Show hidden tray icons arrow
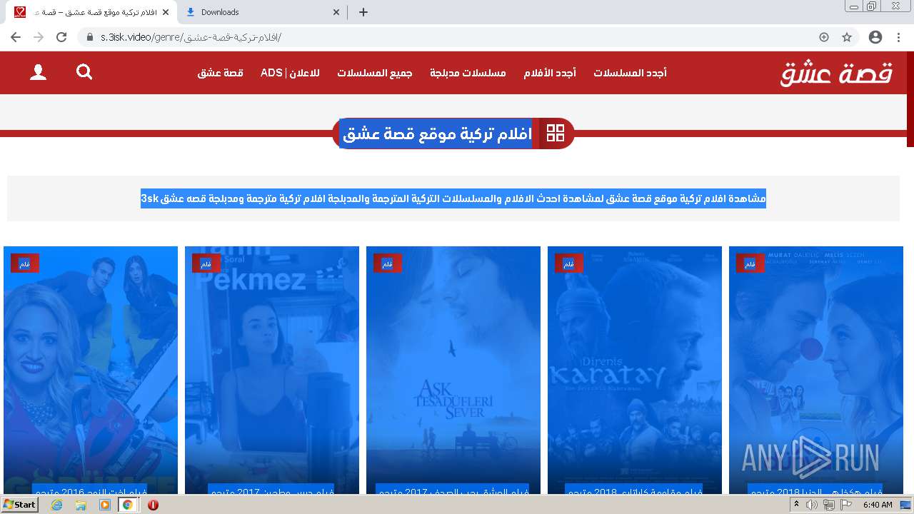The height and width of the screenshot is (514, 914). (x=797, y=505)
